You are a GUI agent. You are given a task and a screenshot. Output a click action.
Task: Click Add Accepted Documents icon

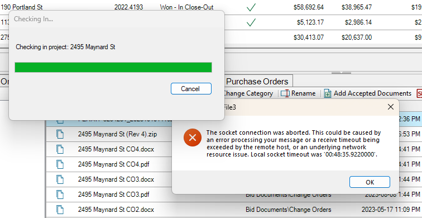(x=328, y=93)
